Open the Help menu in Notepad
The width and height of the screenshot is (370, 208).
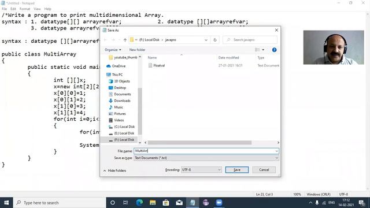[x=47, y=9]
